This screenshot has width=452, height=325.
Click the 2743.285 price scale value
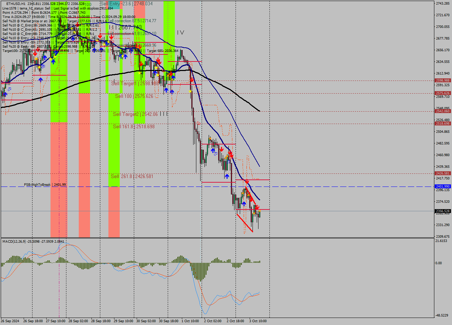click(x=442, y=4)
